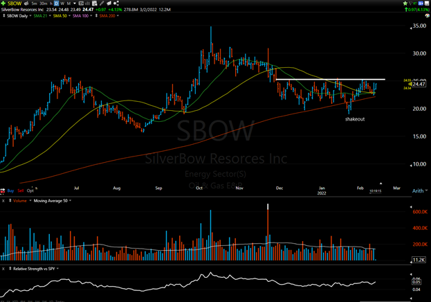431x302 pixels.
Task: Click the green star favorite icon
Action: click(405, 3)
